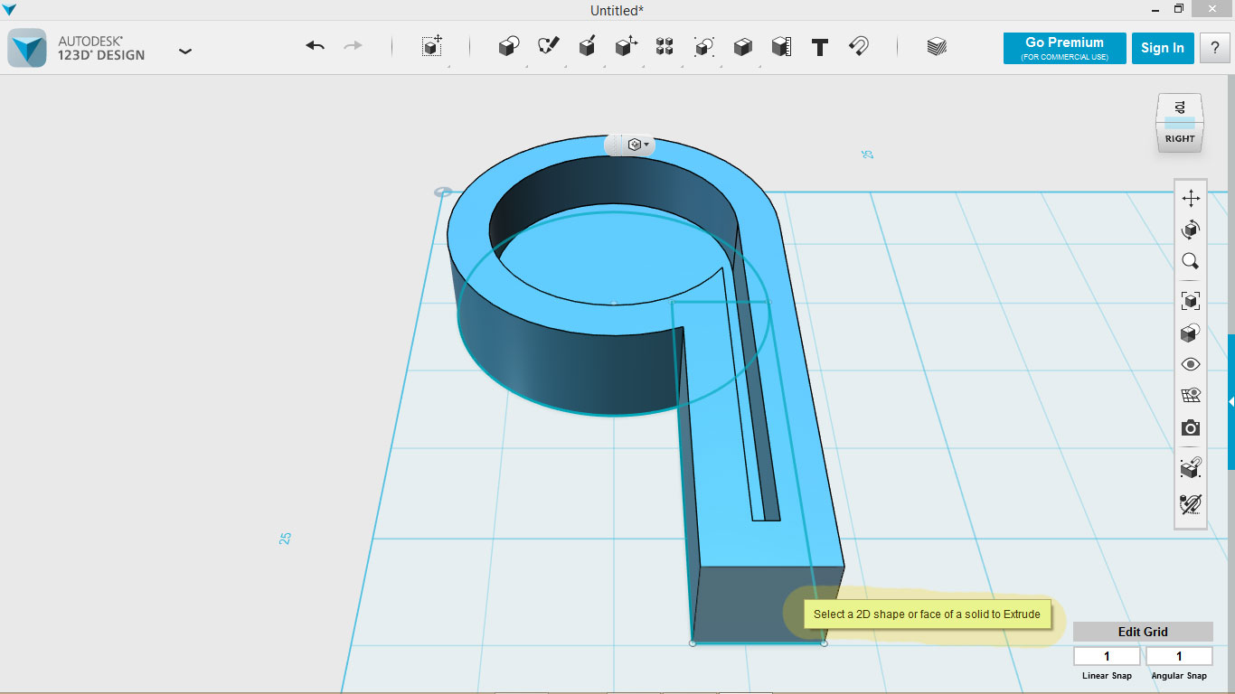Select the Measure tool

point(781,47)
